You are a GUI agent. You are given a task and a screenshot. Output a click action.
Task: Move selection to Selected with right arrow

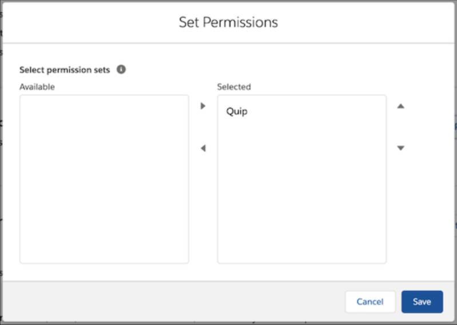[202, 106]
